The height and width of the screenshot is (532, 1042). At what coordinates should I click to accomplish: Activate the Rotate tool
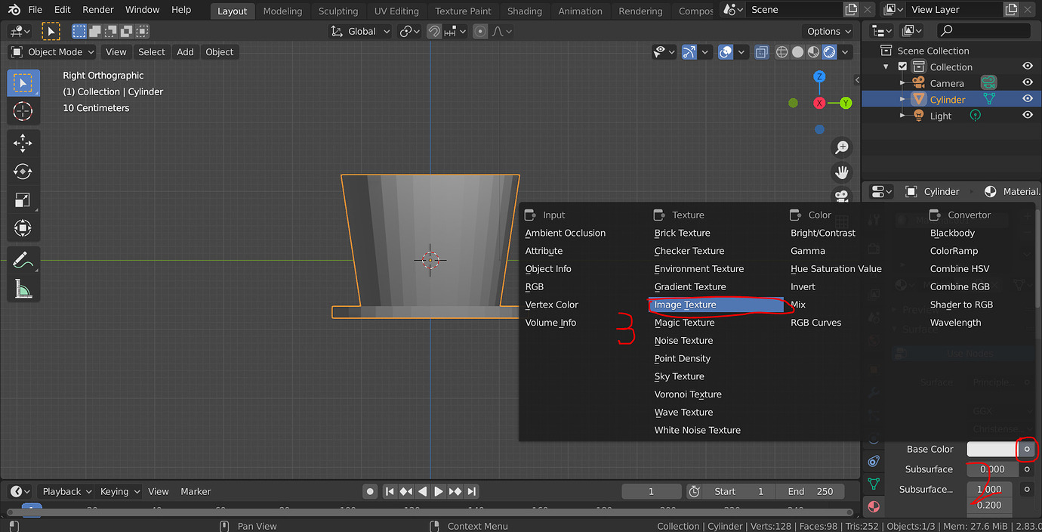click(23, 172)
